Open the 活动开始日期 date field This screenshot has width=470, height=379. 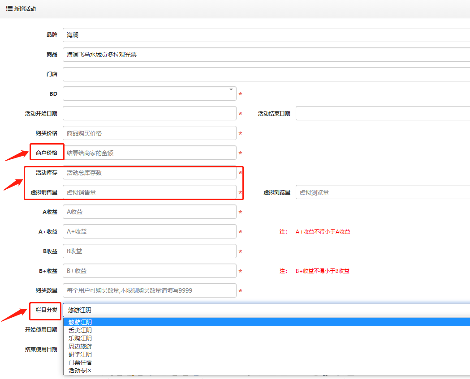[149, 114]
